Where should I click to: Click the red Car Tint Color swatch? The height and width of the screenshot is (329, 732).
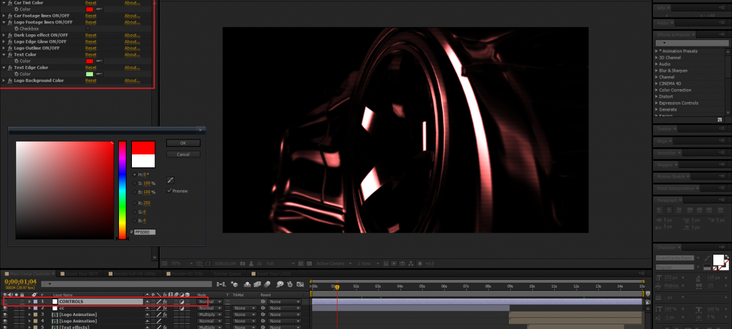click(x=90, y=9)
